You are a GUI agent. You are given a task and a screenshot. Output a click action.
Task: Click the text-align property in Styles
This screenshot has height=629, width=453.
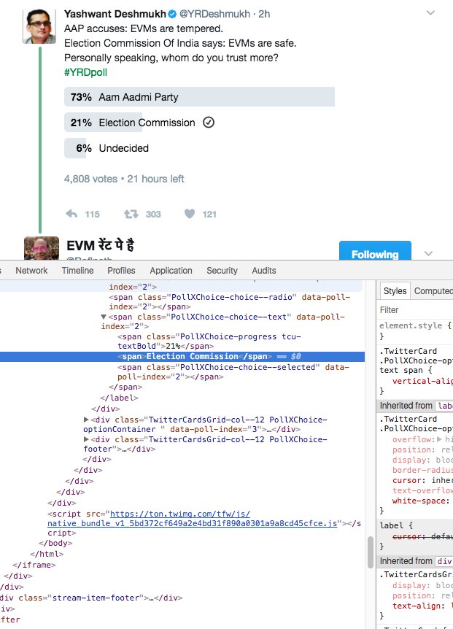point(419,606)
